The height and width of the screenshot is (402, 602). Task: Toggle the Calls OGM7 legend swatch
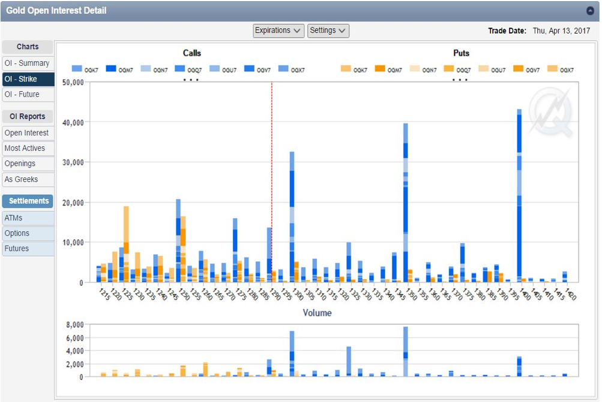(x=111, y=68)
